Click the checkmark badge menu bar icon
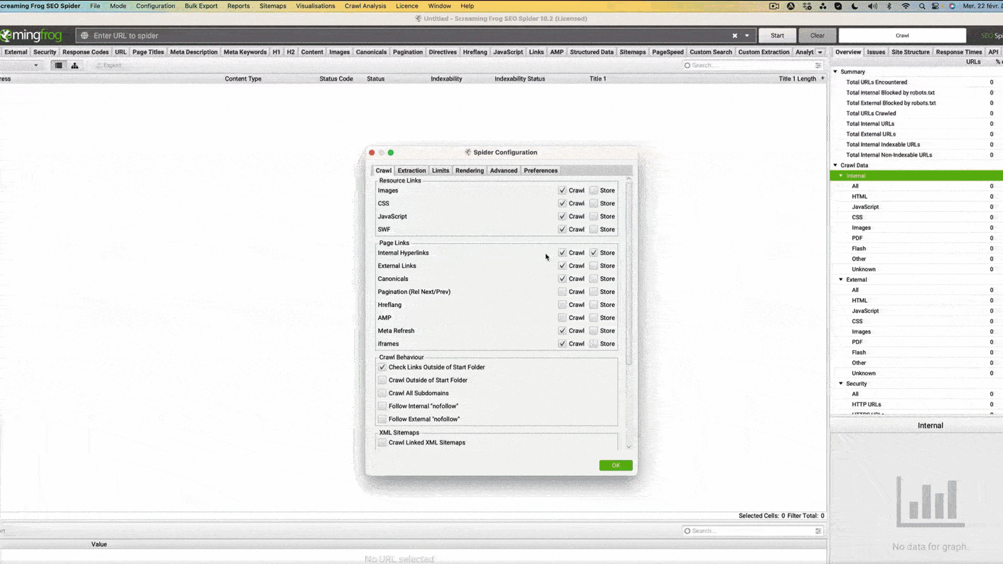 pyautogui.click(x=838, y=6)
